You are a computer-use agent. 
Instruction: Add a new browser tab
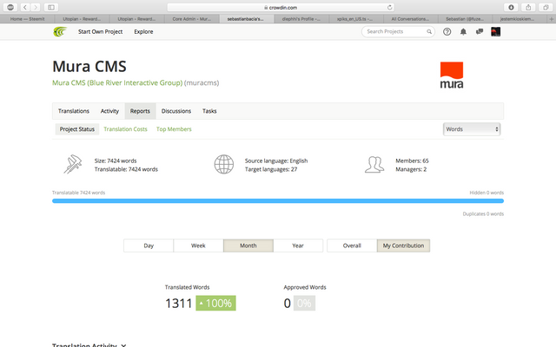coord(552,19)
